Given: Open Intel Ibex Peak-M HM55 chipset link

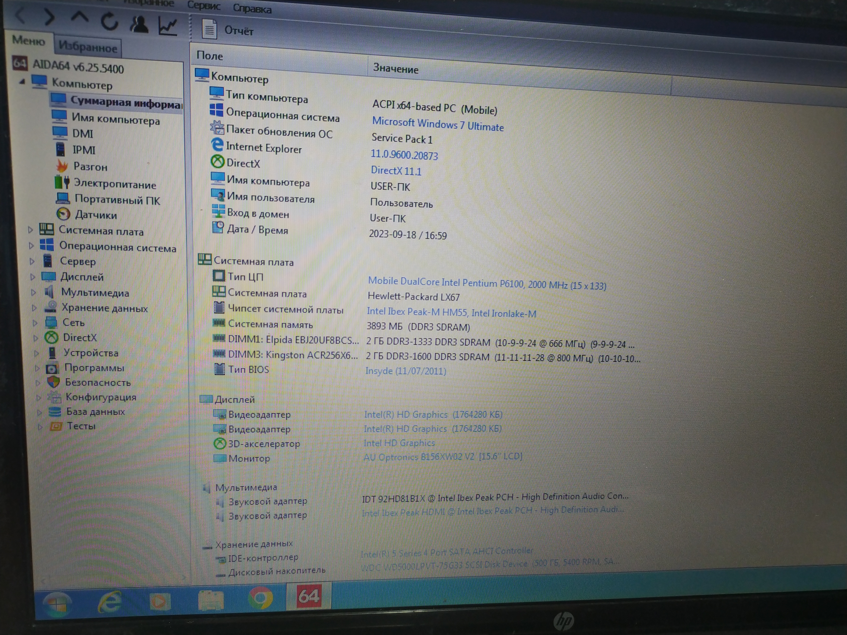Looking at the screenshot, I should (x=451, y=312).
